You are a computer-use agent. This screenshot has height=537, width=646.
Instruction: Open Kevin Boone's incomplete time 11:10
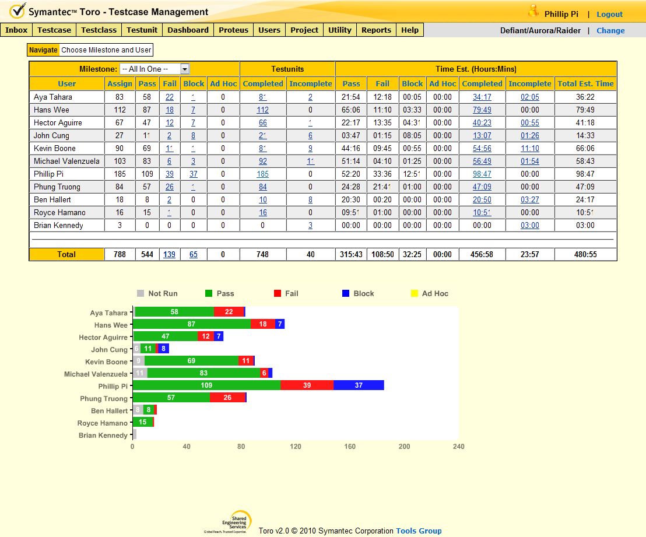click(x=529, y=148)
